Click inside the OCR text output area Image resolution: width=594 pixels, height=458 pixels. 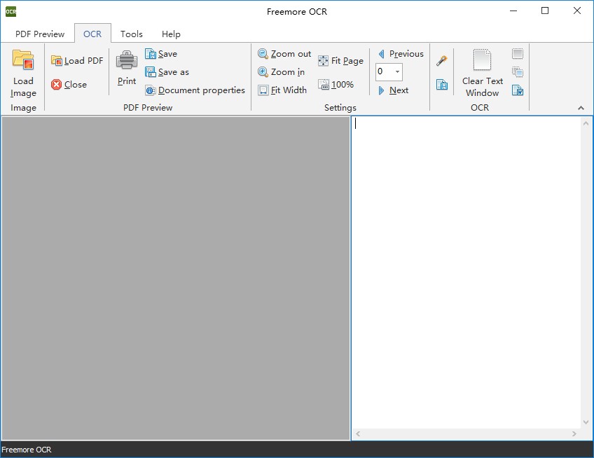pos(466,273)
